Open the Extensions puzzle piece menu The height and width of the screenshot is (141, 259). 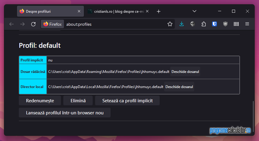204,24
